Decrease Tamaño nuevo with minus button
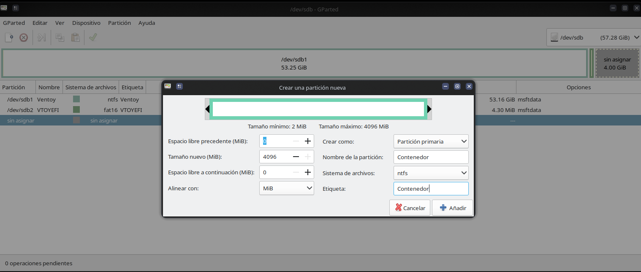Viewport: 641px width, 272px height. tap(296, 157)
